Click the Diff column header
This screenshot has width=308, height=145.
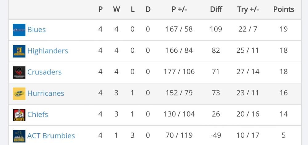(x=216, y=9)
